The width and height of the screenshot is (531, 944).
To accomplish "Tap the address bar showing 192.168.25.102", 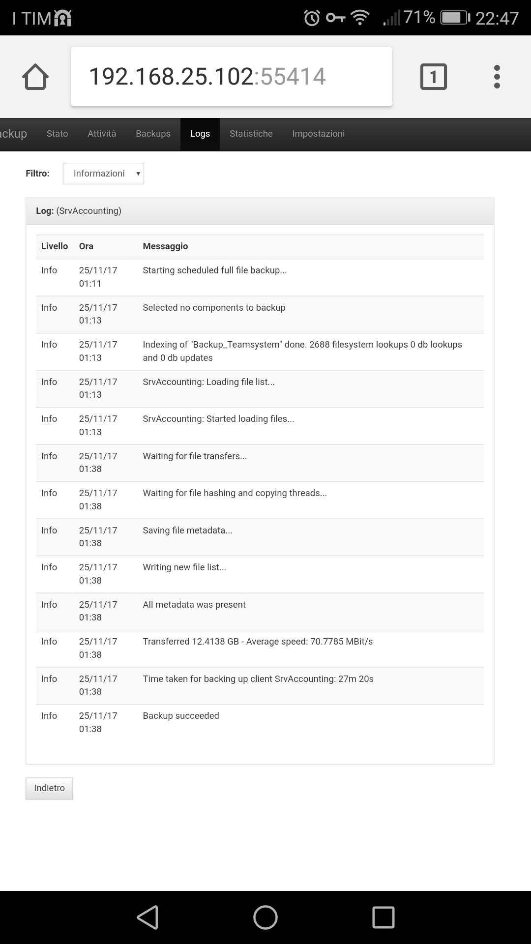I will pos(232,77).
